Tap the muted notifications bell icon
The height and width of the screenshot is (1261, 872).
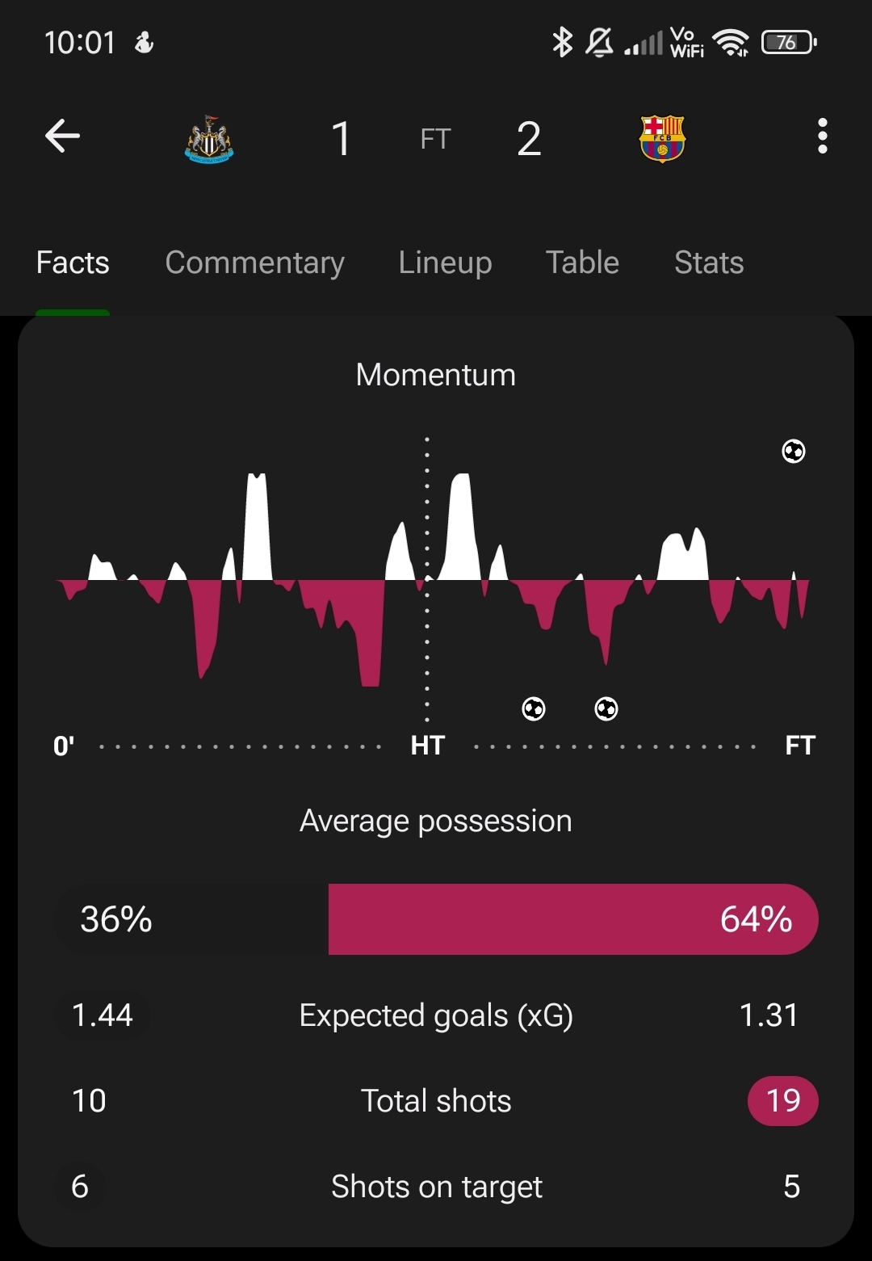point(598,42)
